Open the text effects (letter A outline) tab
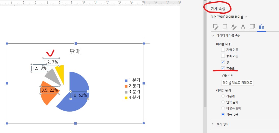 [243, 27]
